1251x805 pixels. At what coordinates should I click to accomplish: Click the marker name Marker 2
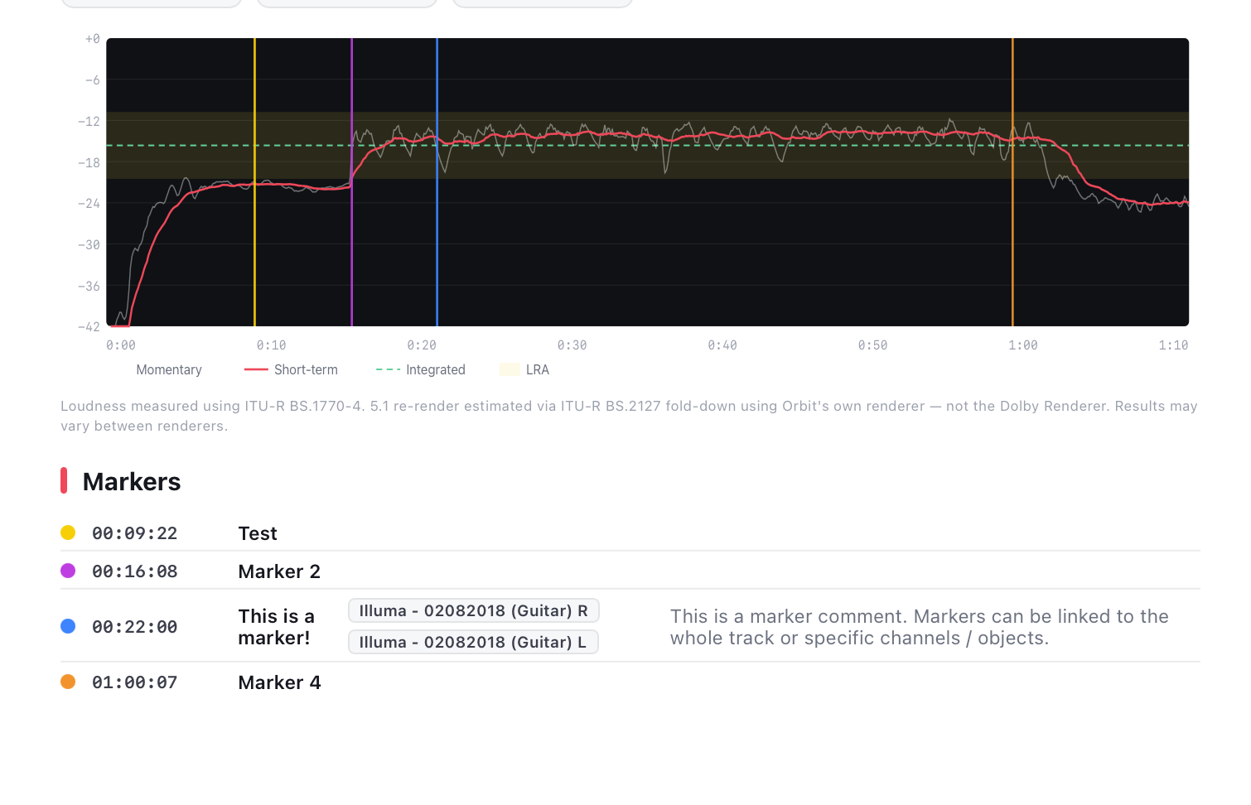[x=279, y=571]
